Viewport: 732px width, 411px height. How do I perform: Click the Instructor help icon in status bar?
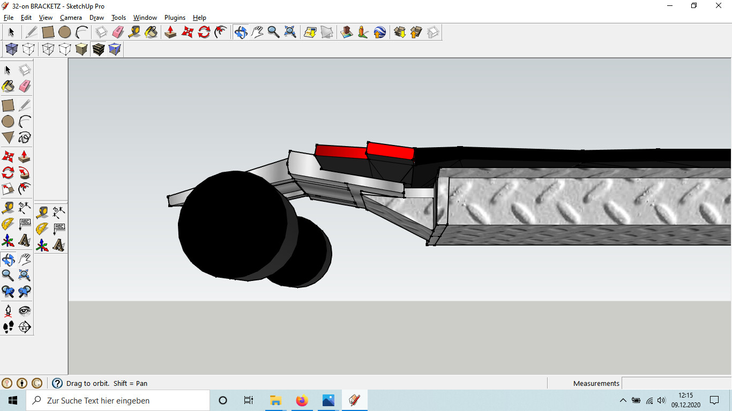(x=57, y=383)
